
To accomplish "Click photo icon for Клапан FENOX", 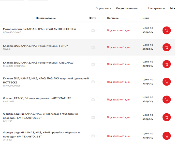I will point(93,47).
